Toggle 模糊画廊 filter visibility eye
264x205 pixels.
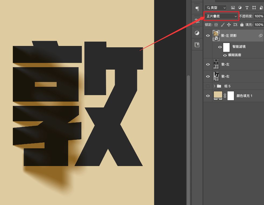(x=225, y=55)
